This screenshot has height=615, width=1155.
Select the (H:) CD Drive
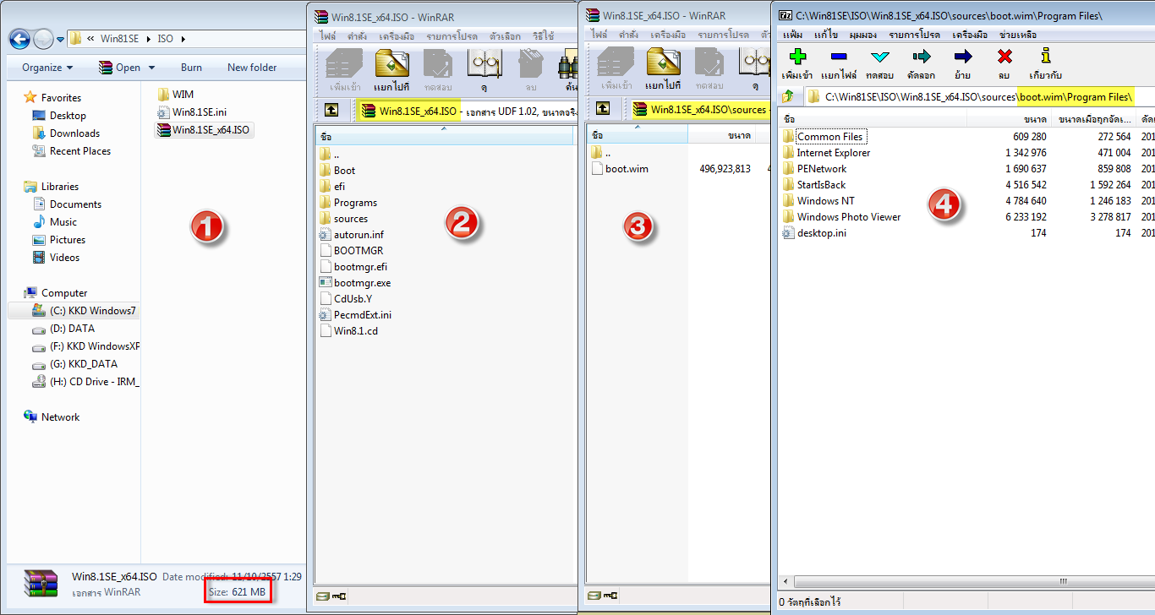[x=94, y=381]
